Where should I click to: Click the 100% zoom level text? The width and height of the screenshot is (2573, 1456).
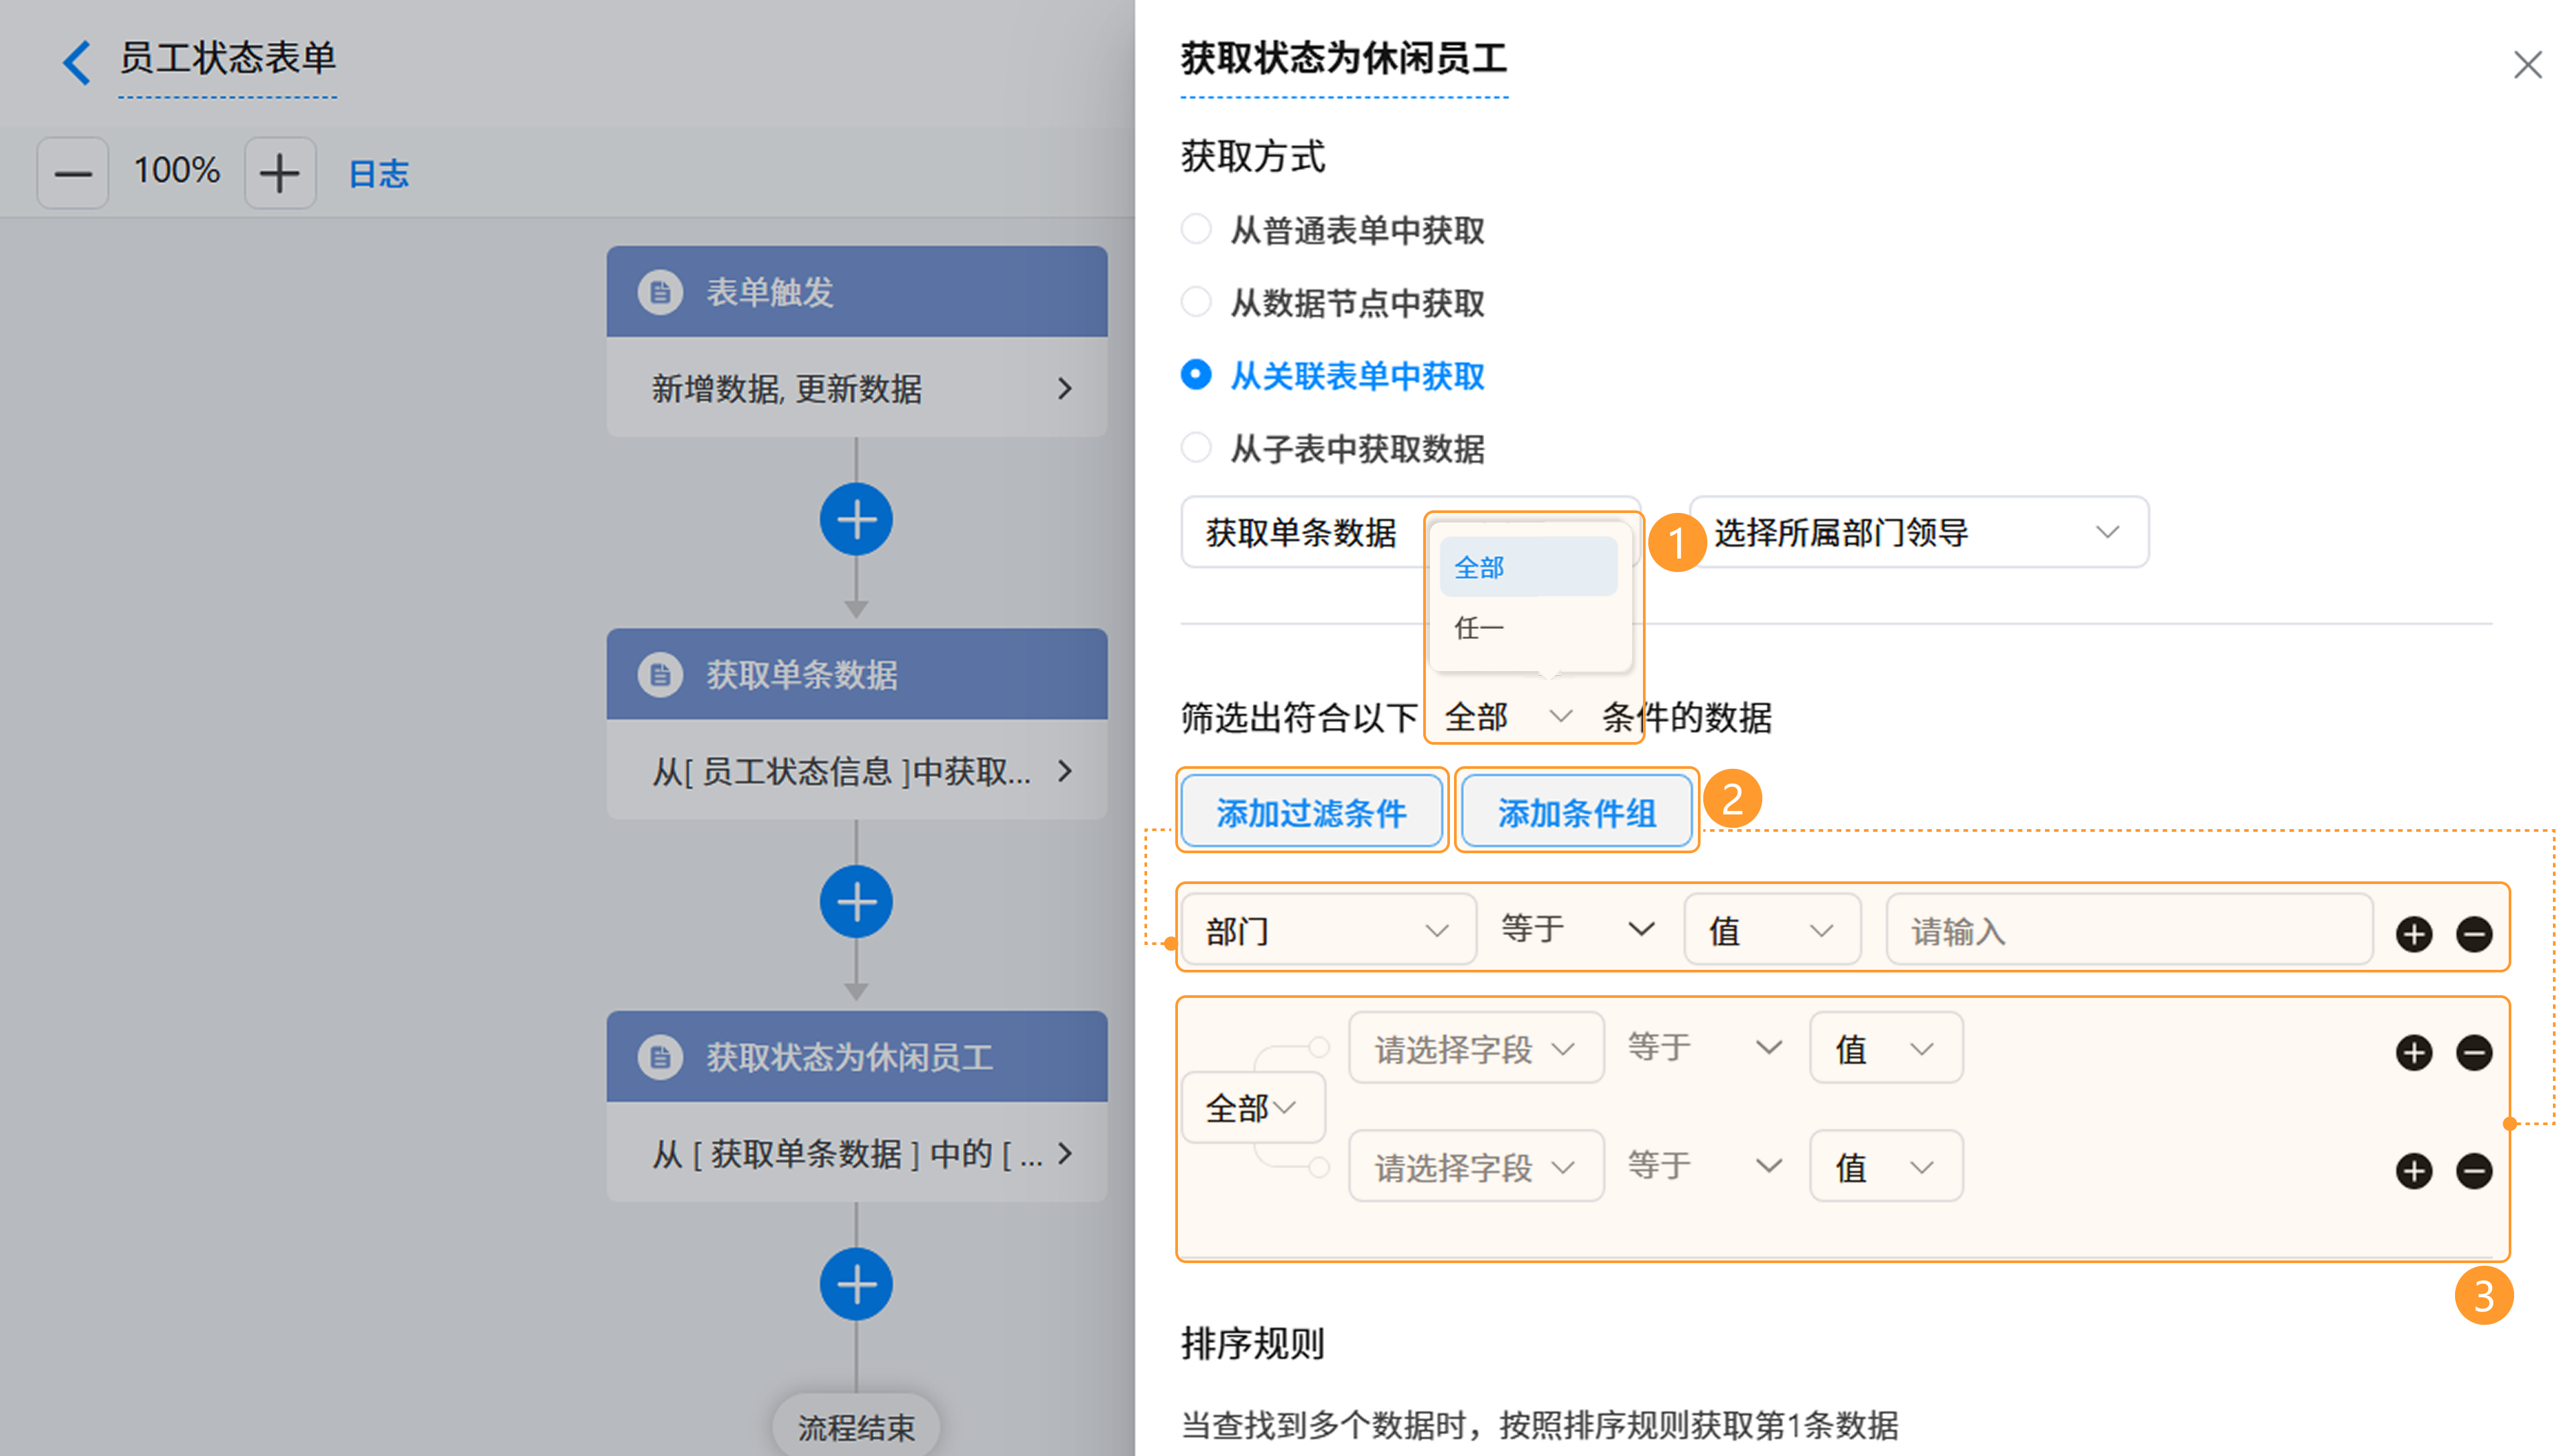pyautogui.click(x=177, y=171)
